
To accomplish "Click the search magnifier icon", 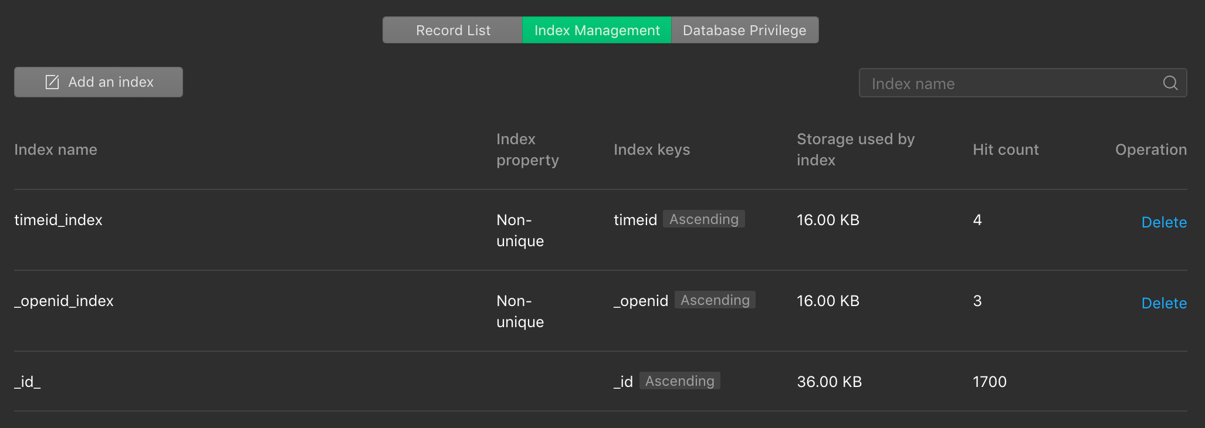I will pyautogui.click(x=1170, y=83).
